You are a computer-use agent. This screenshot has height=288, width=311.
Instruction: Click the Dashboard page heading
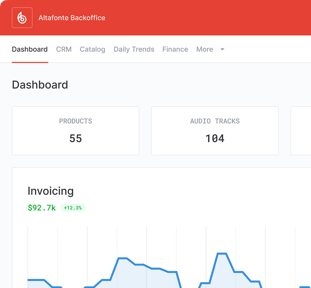coord(40,85)
